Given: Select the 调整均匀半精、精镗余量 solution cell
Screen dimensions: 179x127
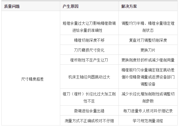Looking at the screenshot, I should (148, 27).
